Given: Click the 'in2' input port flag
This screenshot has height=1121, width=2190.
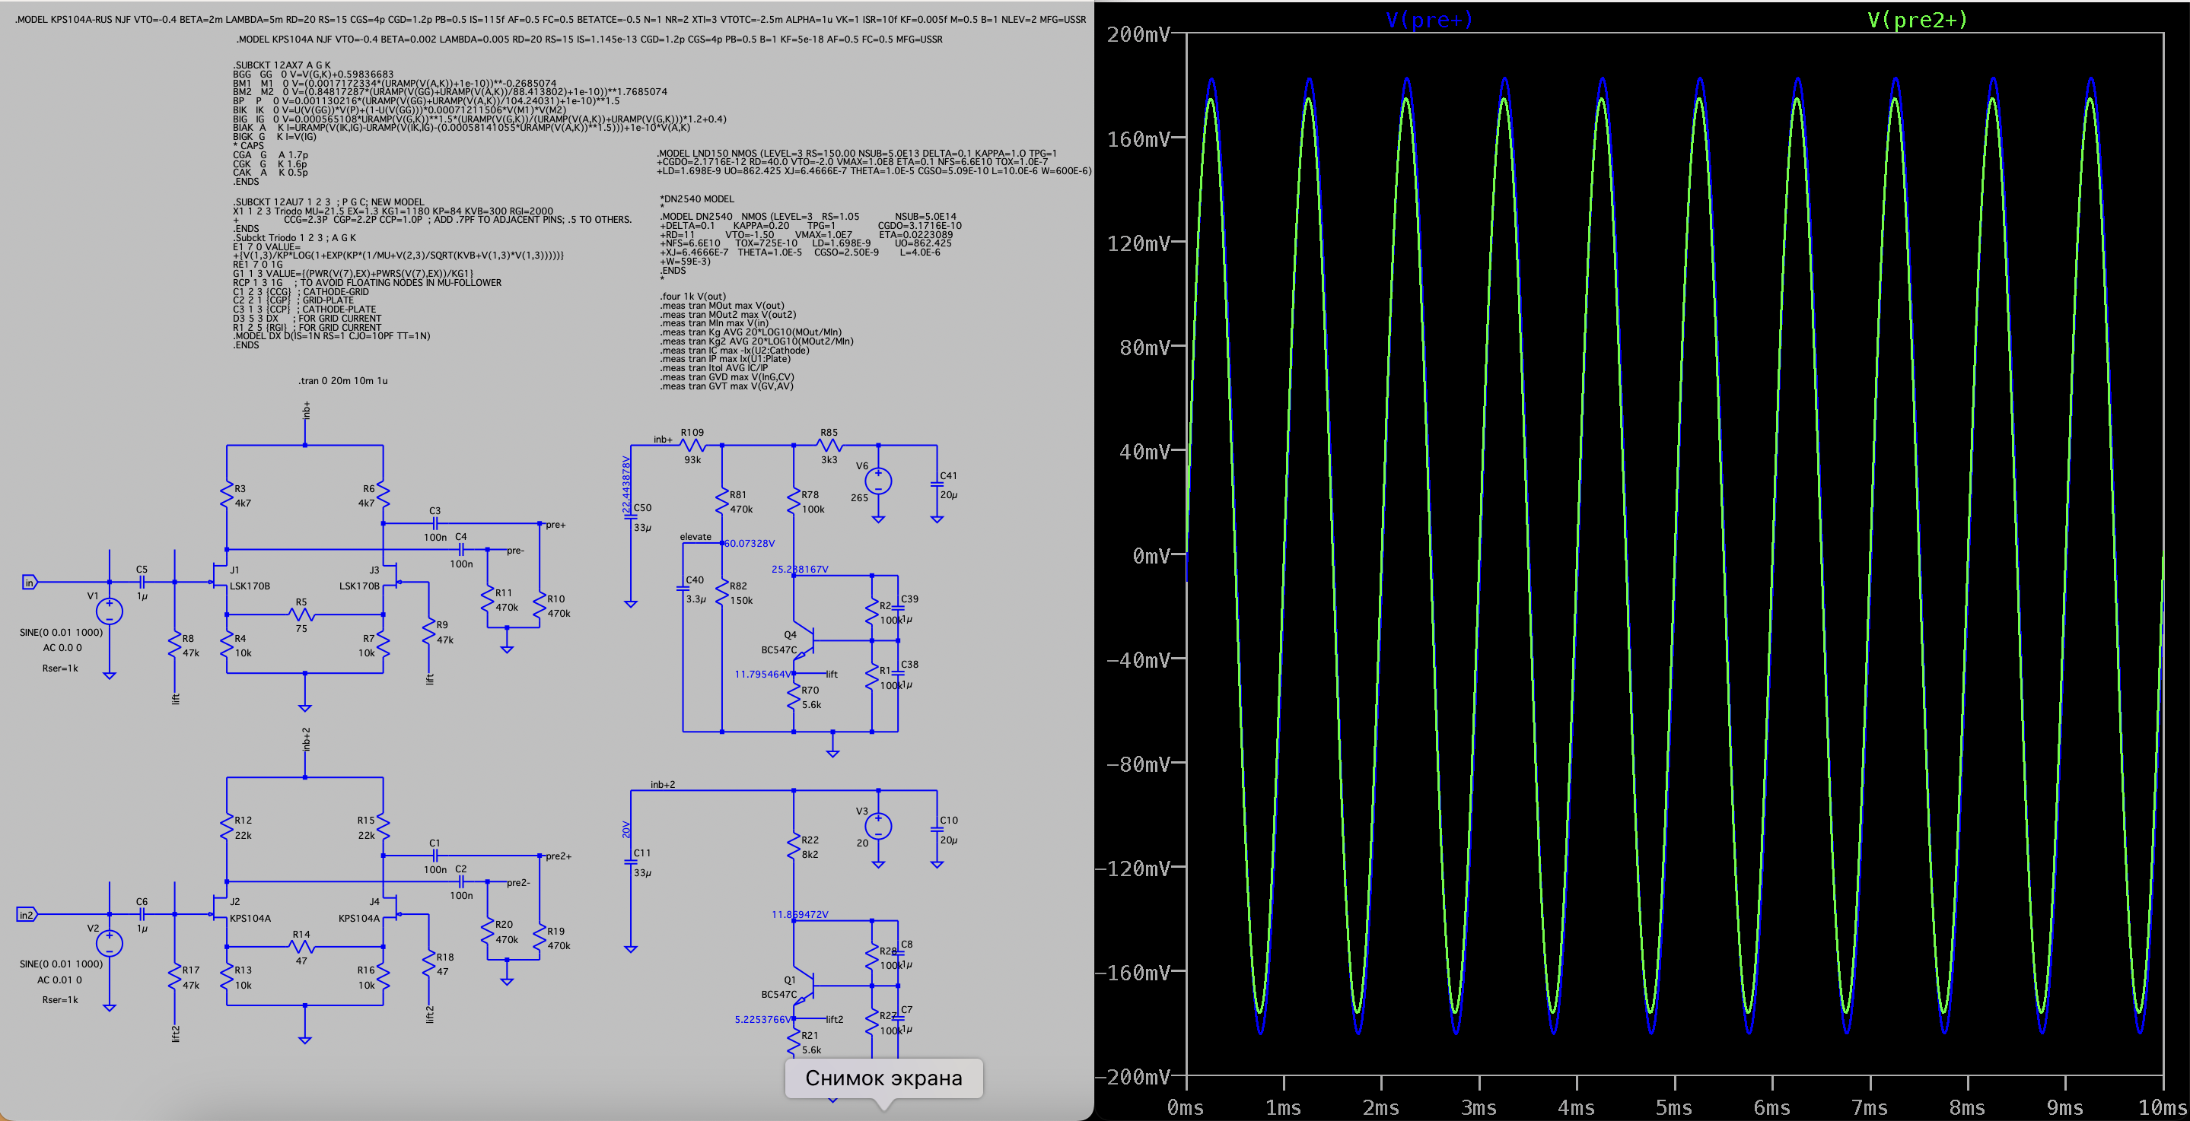Looking at the screenshot, I should coord(27,914).
